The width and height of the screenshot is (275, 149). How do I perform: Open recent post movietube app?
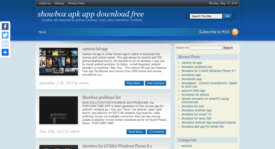[x=191, y=79]
